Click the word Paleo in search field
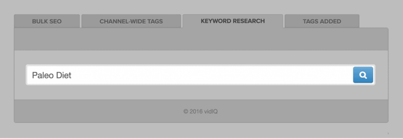 point(42,75)
